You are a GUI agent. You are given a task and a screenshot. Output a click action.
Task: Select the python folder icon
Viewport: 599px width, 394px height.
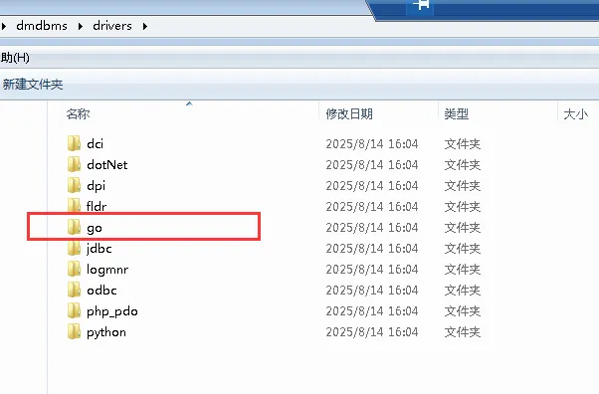[74, 331]
